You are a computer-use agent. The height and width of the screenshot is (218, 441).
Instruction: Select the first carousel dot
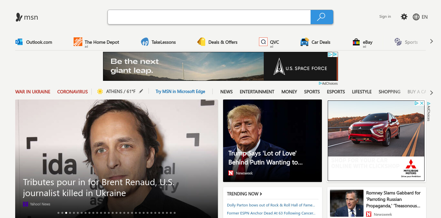[58, 213]
